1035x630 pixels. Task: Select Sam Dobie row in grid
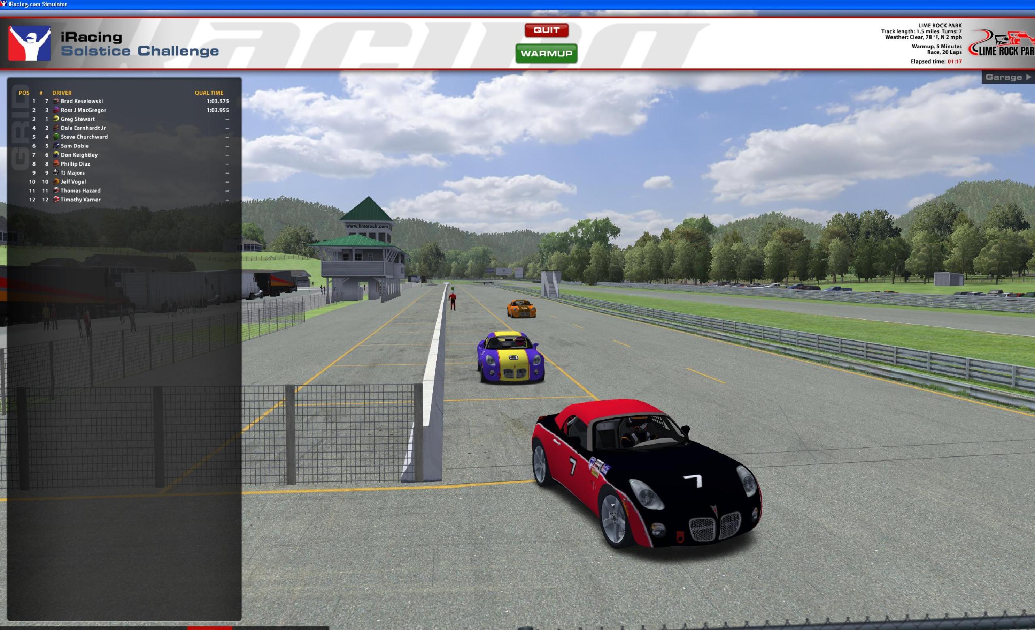point(75,146)
